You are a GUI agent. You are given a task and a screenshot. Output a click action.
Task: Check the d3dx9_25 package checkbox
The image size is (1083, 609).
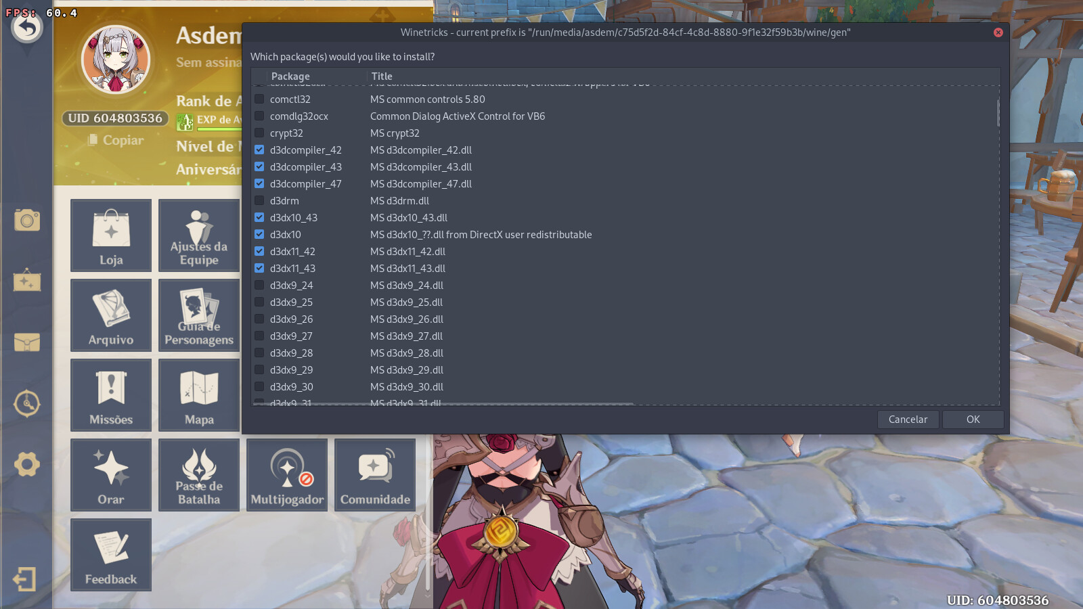pos(259,302)
